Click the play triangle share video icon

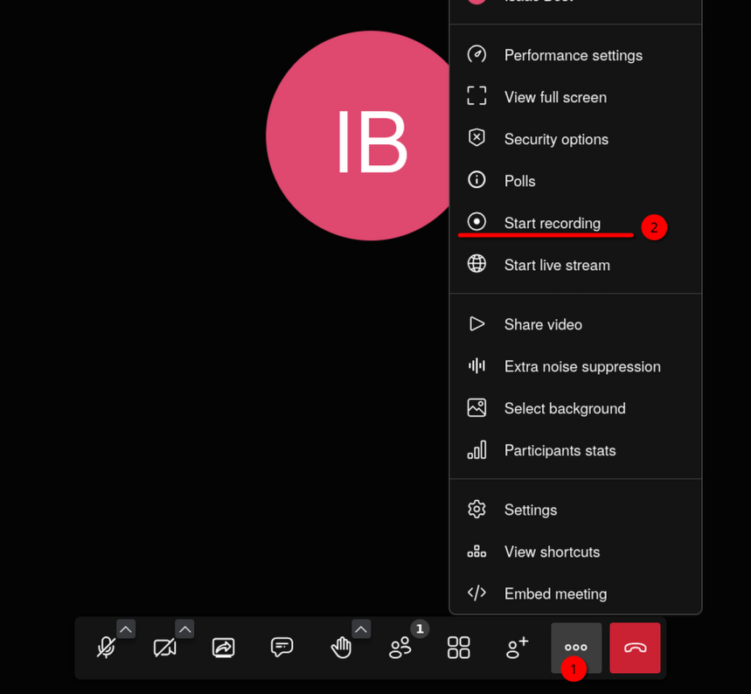[476, 323]
